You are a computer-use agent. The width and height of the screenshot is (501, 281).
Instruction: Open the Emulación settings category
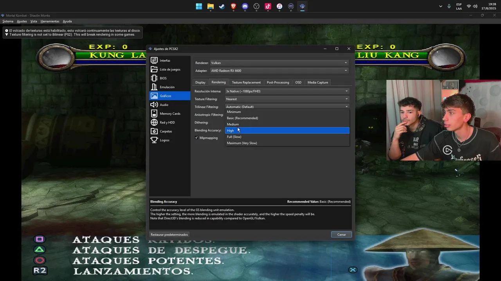(x=170, y=87)
